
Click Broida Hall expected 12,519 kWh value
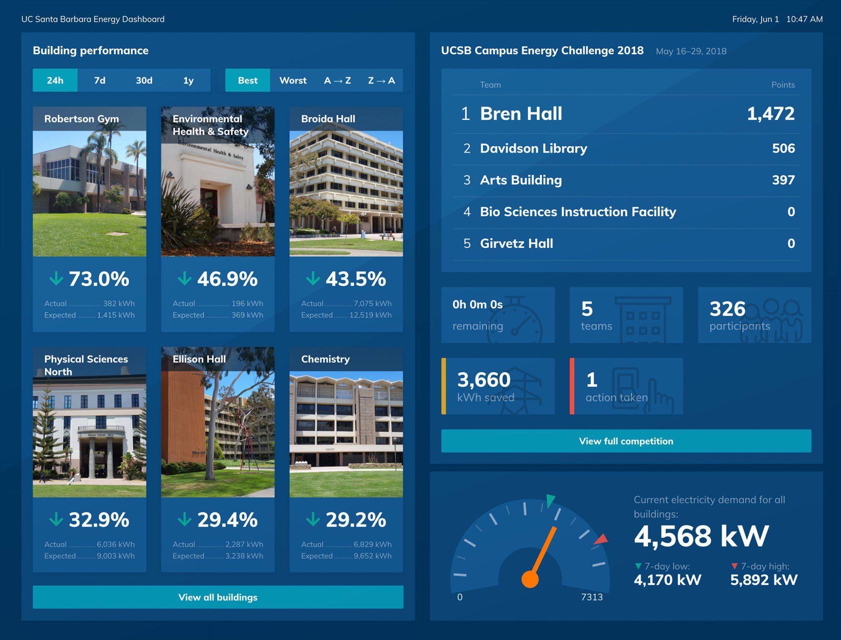pyautogui.click(x=370, y=315)
